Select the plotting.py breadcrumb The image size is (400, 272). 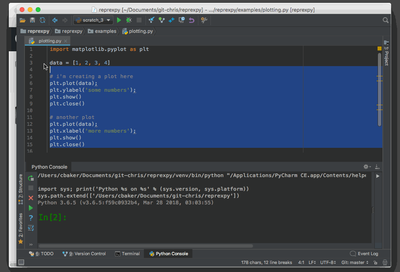[138, 31]
